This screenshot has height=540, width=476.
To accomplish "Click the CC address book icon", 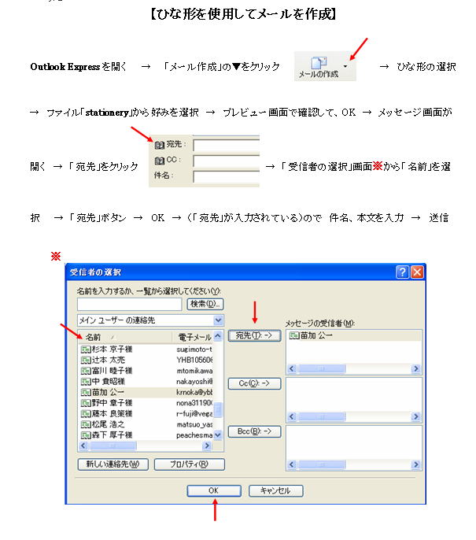I will click(x=160, y=161).
